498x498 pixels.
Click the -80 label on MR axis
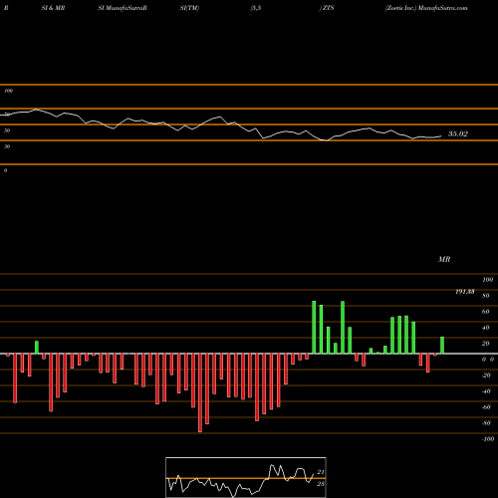pyautogui.click(x=486, y=423)
